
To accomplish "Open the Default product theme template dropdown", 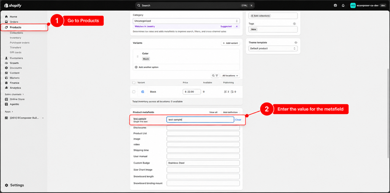I will click(x=273, y=48).
